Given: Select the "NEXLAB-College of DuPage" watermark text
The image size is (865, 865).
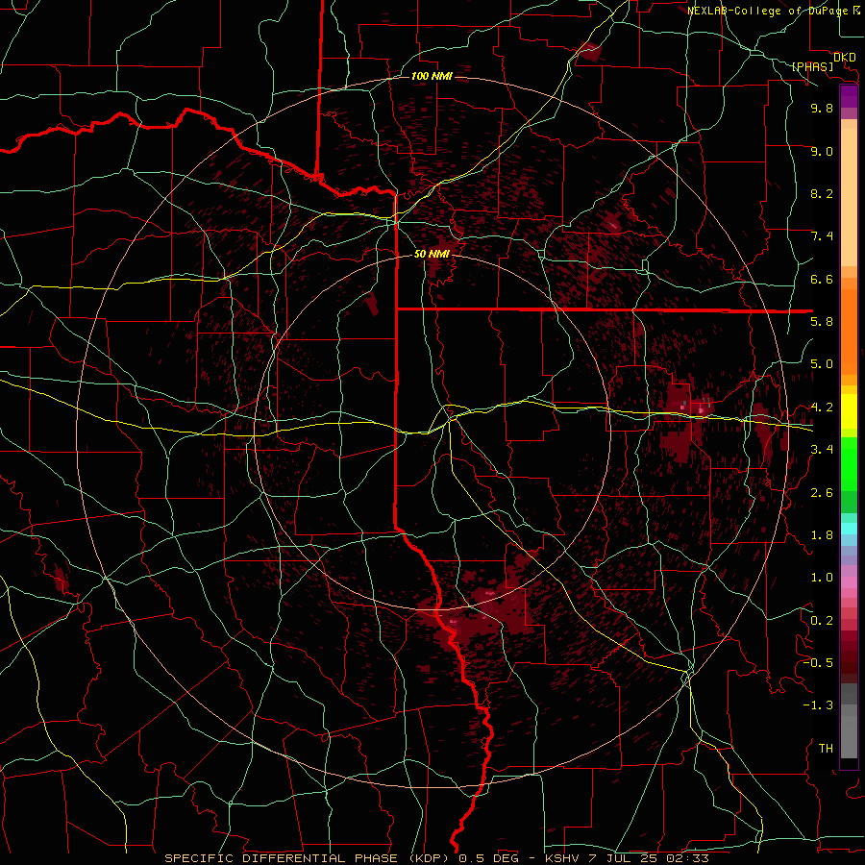Looking at the screenshot, I should tap(769, 11).
